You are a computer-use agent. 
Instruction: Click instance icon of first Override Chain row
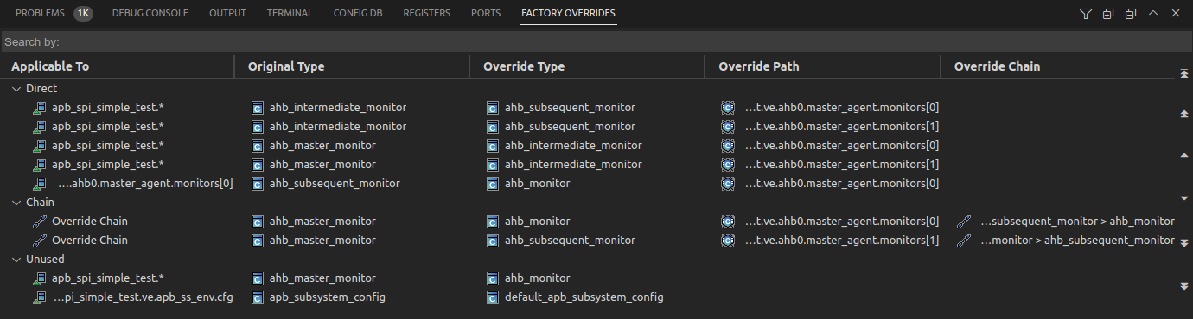728,222
